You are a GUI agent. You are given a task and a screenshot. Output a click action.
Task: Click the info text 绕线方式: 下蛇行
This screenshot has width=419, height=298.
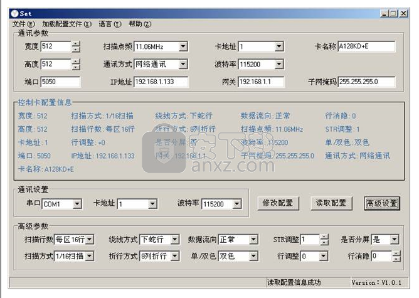pyautogui.click(x=184, y=115)
